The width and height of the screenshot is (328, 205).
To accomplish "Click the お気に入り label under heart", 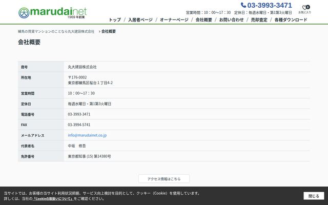I will coord(304,12).
